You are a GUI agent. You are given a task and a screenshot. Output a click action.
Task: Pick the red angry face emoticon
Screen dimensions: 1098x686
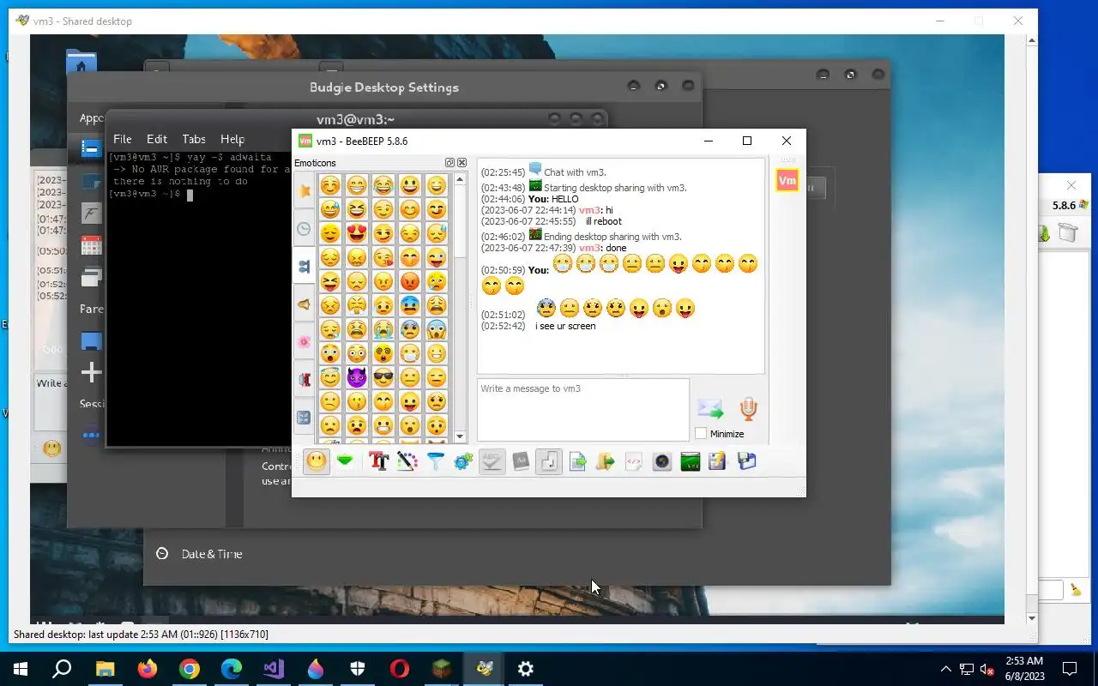[x=410, y=281]
